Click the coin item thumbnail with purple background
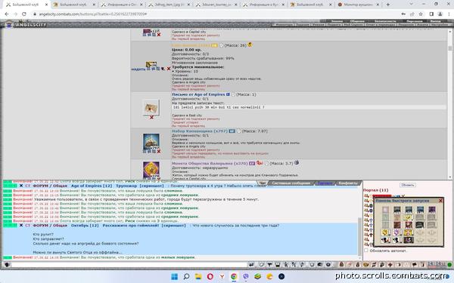The image size is (454, 283). click(151, 169)
